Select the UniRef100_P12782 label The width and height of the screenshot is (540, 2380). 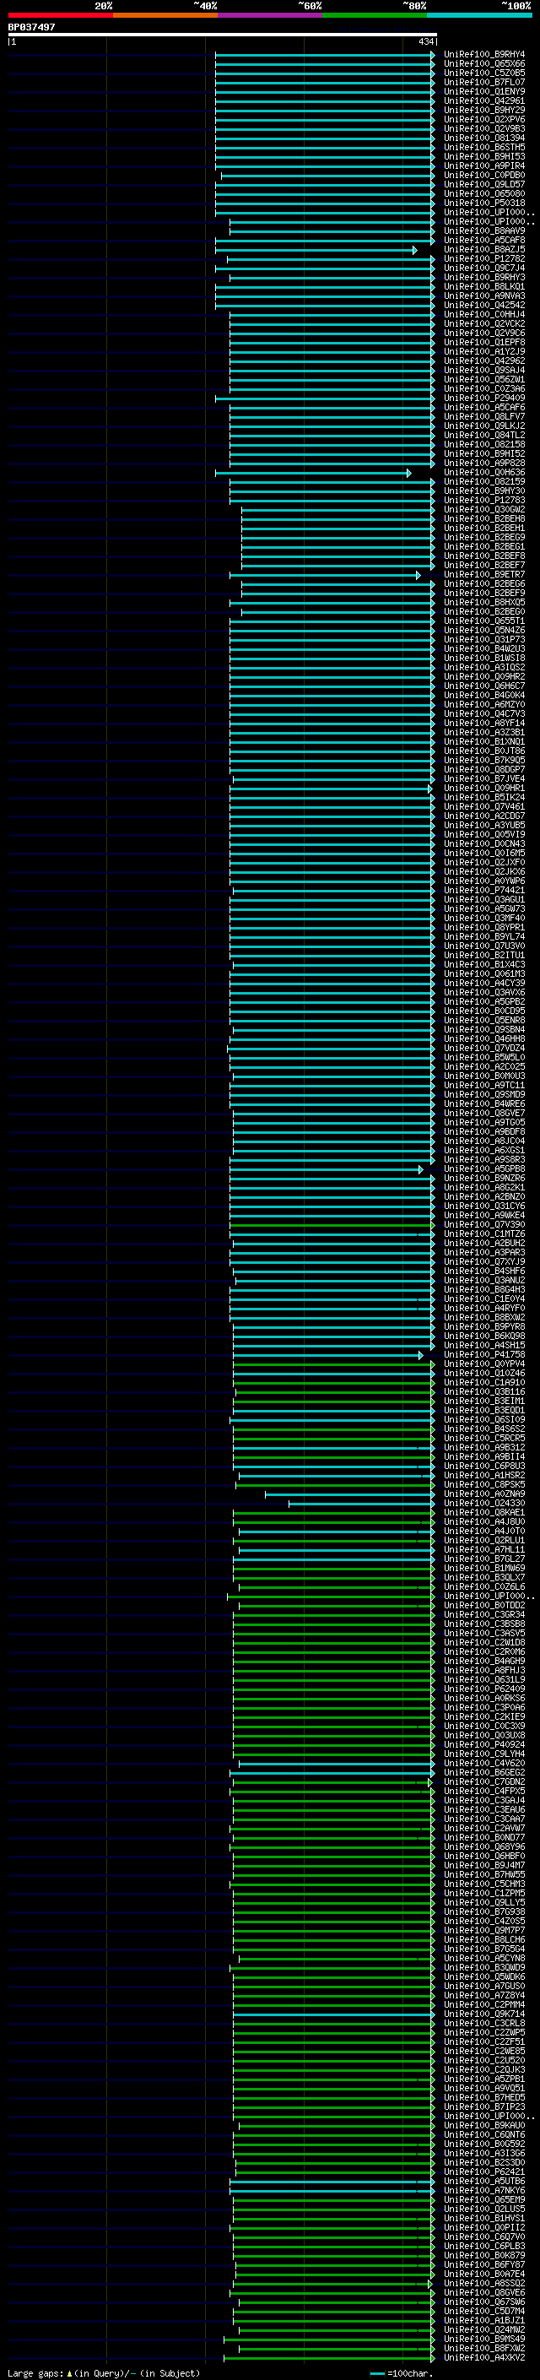coord(484,258)
